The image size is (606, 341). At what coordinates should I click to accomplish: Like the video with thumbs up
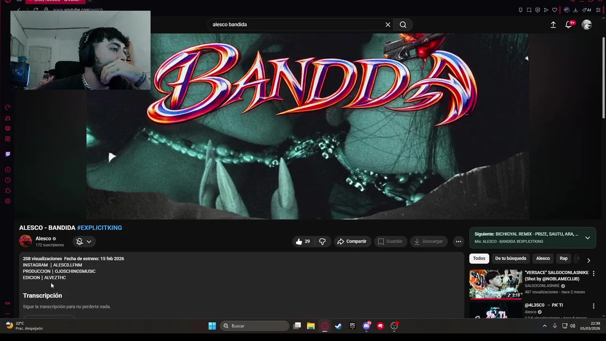pyautogui.click(x=303, y=242)
